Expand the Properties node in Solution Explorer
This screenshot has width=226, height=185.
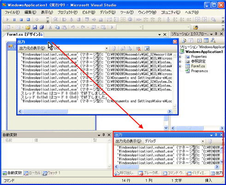180,57
